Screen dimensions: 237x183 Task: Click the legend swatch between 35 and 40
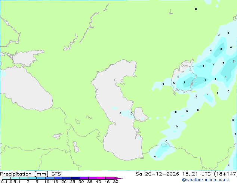[x=93, y=178]
